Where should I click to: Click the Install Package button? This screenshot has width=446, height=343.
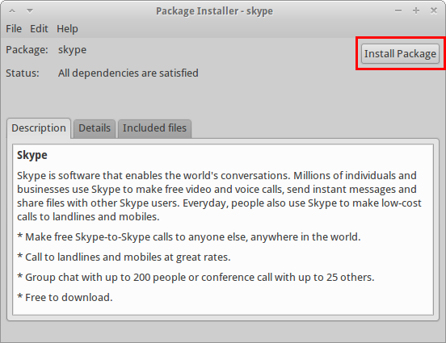click(400, 53)
